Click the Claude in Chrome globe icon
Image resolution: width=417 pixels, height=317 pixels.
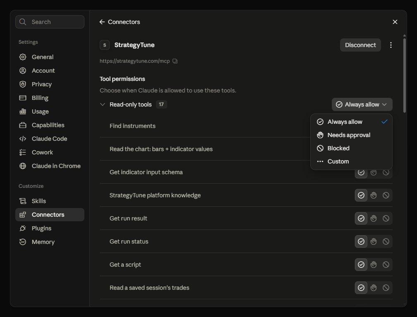point(23,166)
